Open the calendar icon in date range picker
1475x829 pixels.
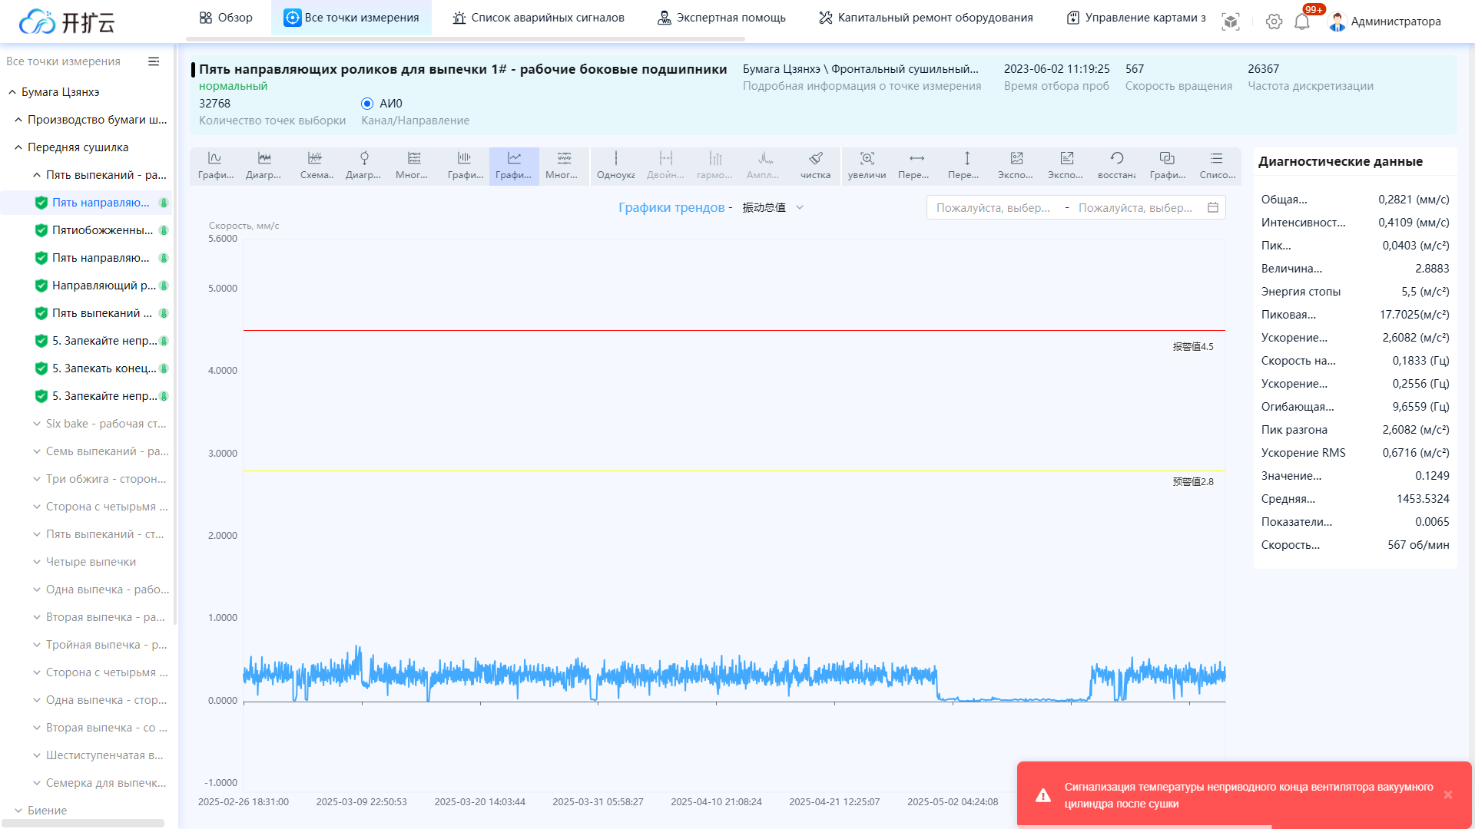1213,207
